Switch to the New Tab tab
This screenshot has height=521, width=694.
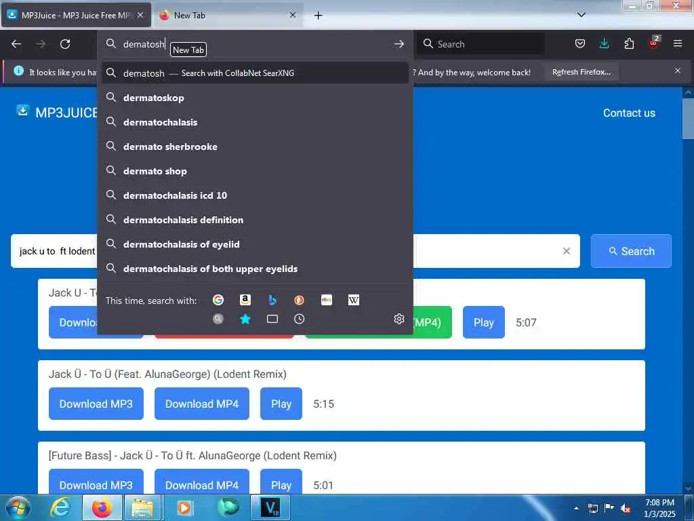point(228,15)
